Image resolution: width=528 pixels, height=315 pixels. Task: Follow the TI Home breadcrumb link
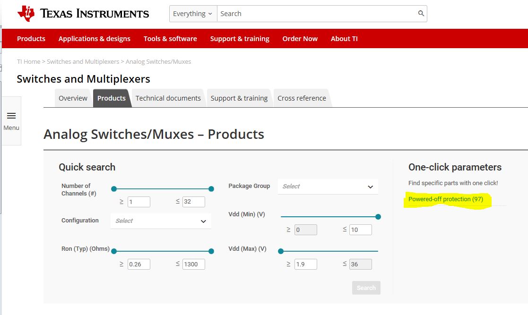tap(29, 61)
